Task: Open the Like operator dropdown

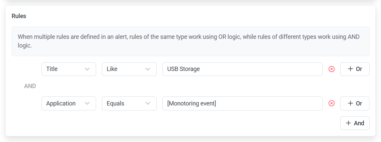Action: pos(129,69)
